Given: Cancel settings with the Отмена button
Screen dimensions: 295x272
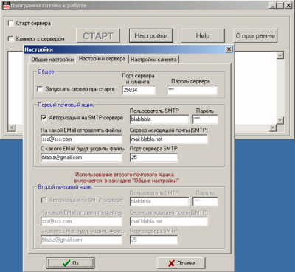Looking at the screenshot, I should click(181, 263).
